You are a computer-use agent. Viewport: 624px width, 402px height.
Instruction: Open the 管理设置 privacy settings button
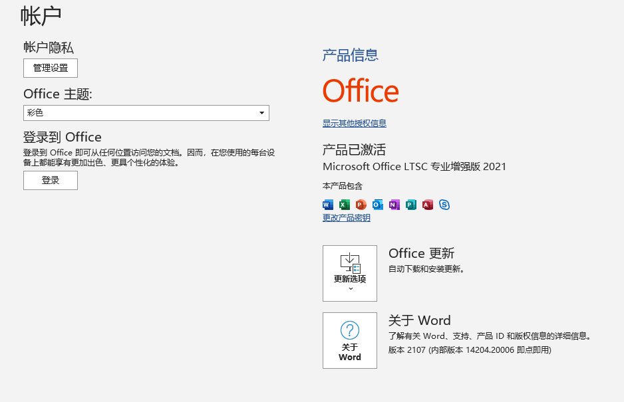51,68
